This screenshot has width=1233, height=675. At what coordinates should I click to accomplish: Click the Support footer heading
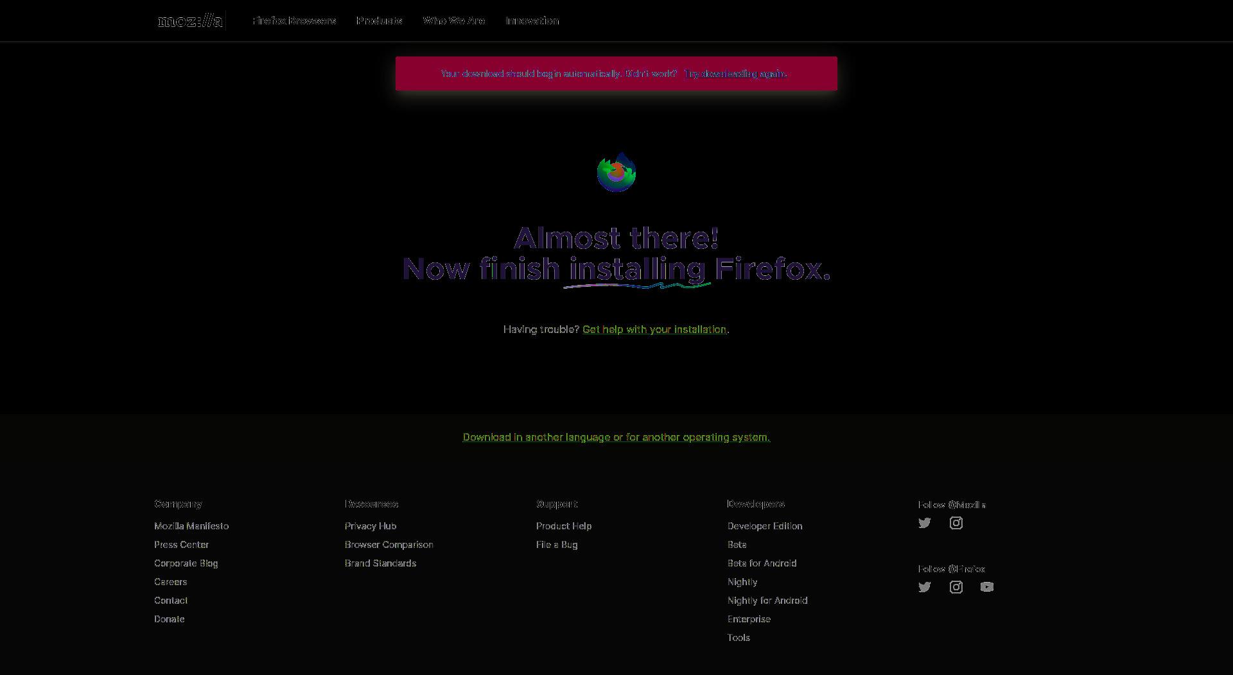(x=557, y=504)
